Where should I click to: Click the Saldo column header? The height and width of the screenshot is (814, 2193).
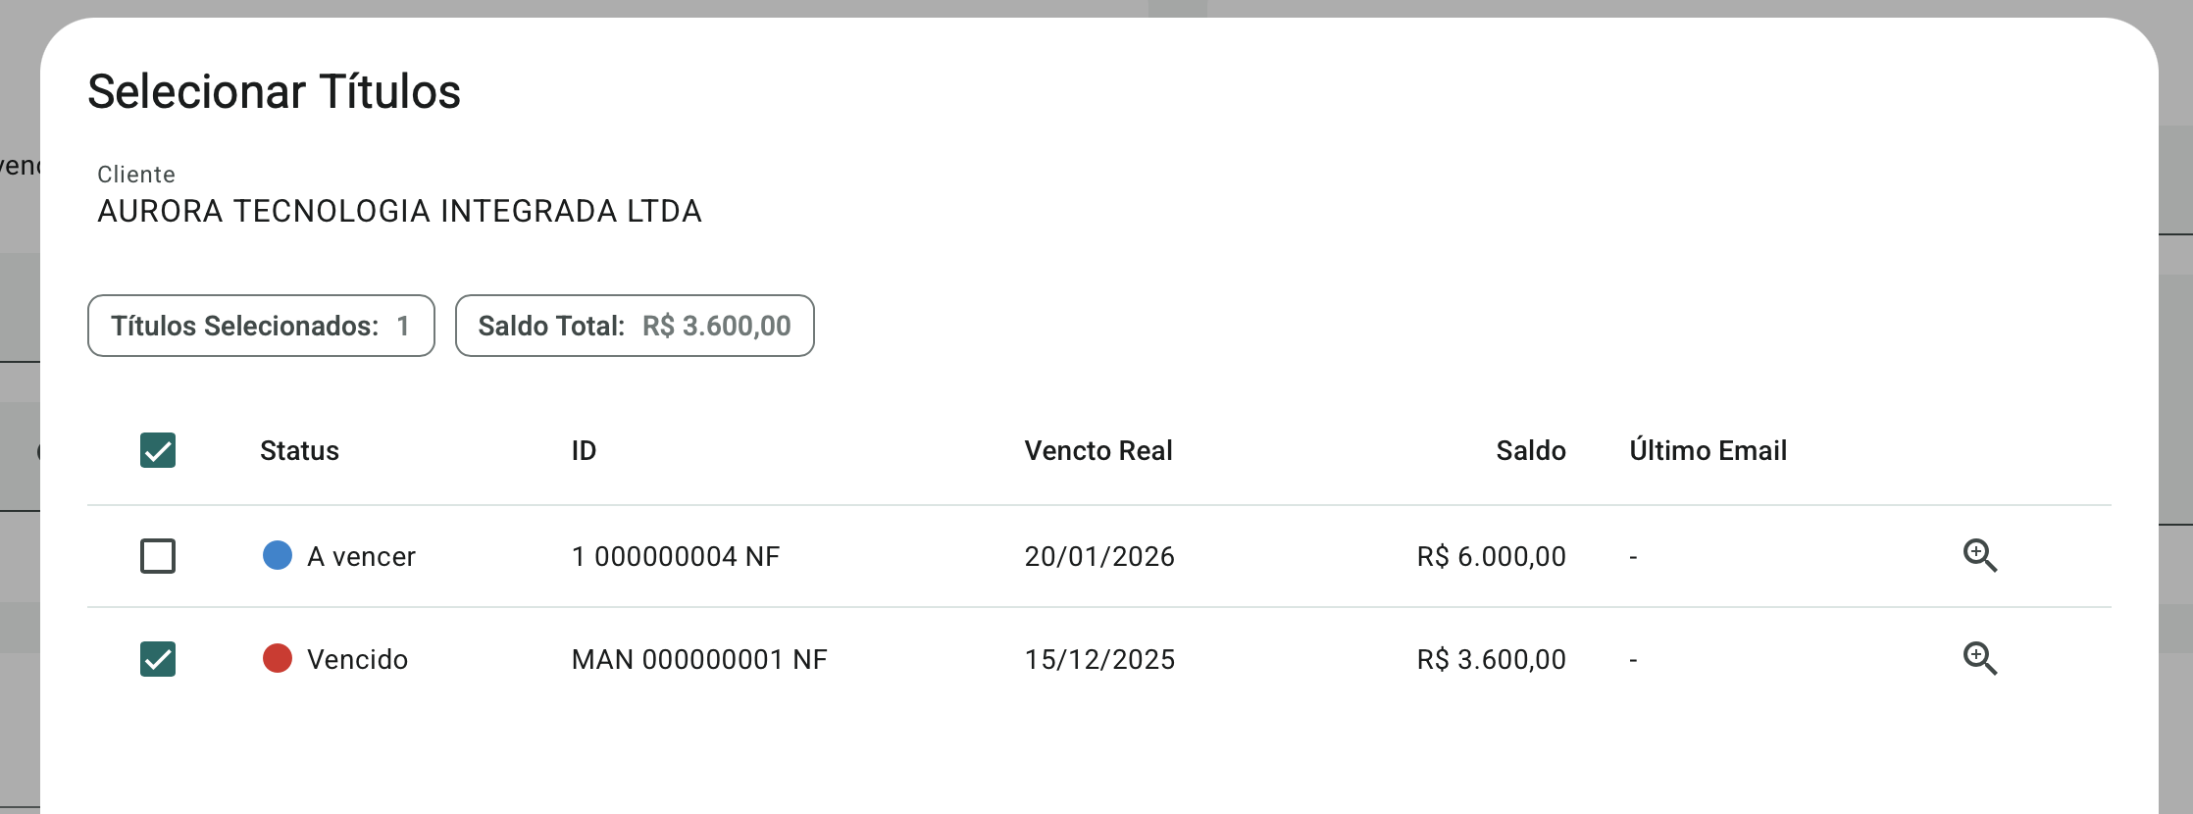point(1530,451)
